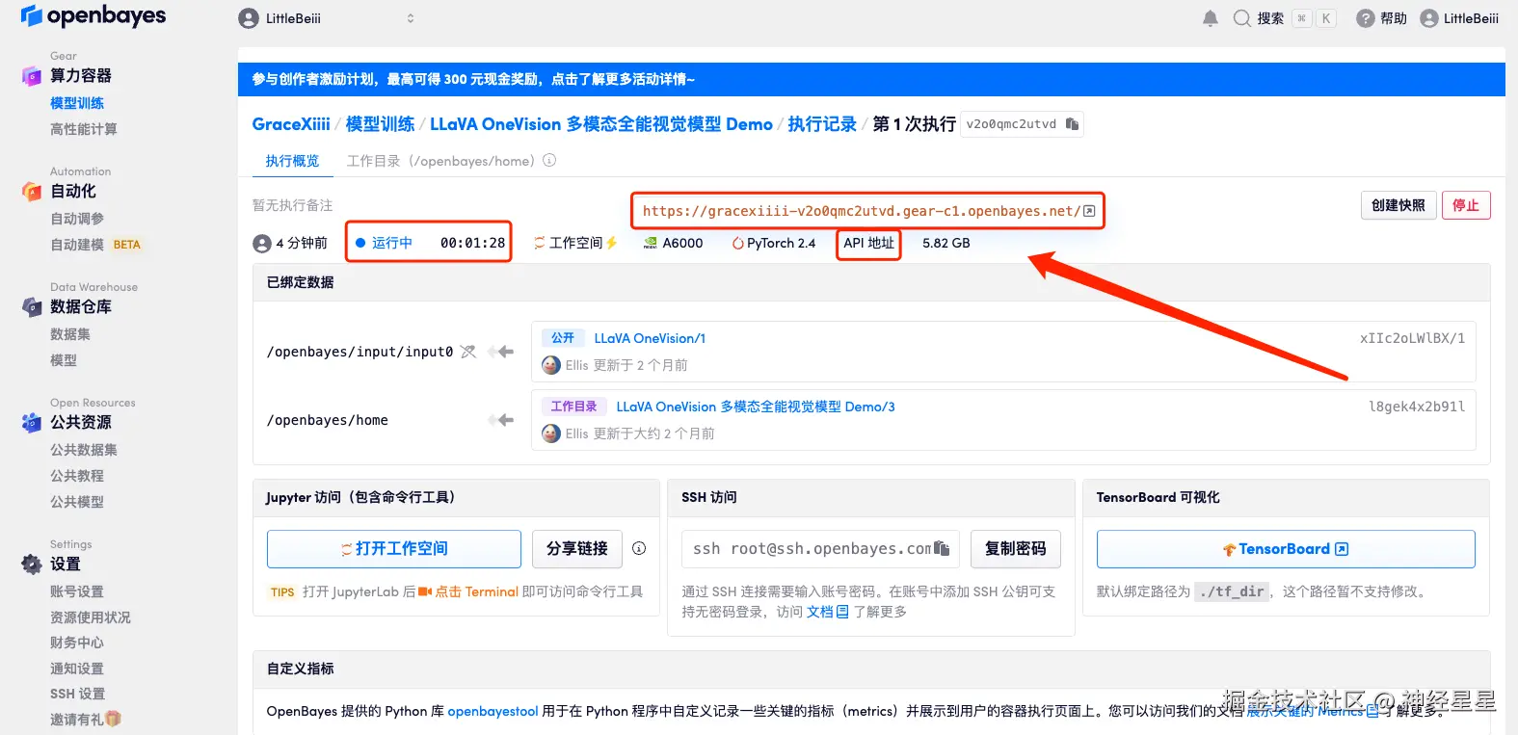The height and width of the screenshot is (735, 1518).
Task: Open 数据集 in sidebar
Action: [x=70, y=334]
